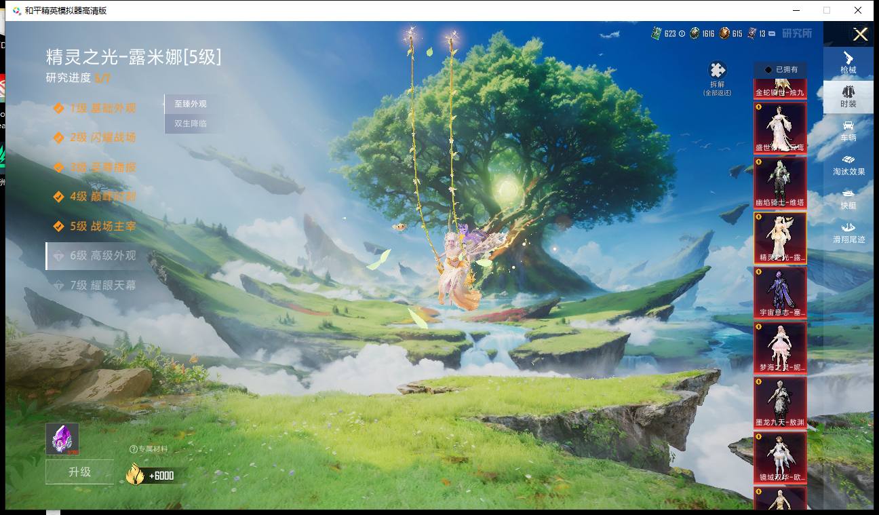
Task: Select the 幽焰骑士-维塔 outfit thumbnail
Action: point(780,183)
